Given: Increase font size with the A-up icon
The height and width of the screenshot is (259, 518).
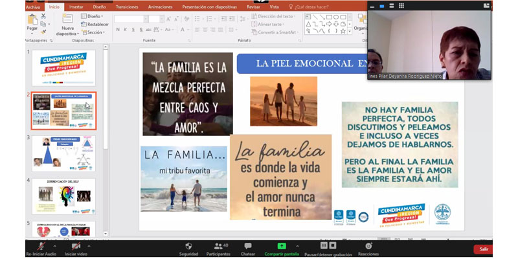Looking at the screenshot, I should tap(168, 19).
